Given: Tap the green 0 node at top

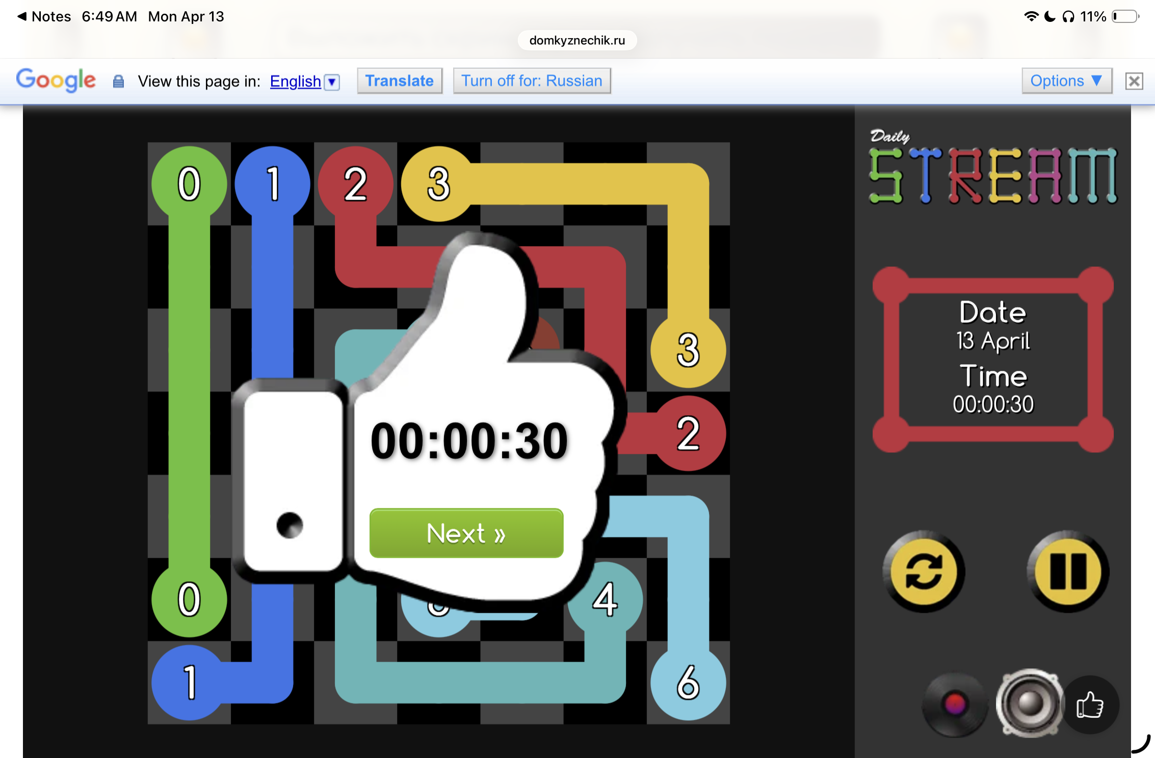Looking at the screenshot, I should [x=189, y=183].
